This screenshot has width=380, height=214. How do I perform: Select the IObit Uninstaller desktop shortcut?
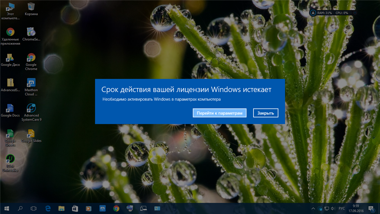[10, 163]
